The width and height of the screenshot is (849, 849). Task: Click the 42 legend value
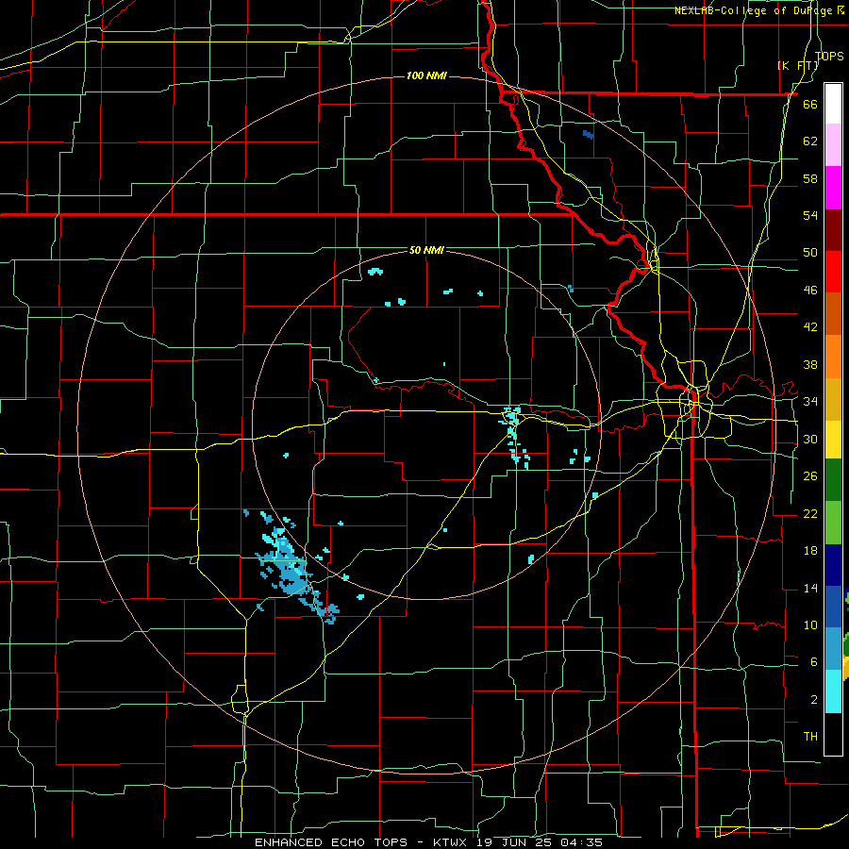point(810,327)
